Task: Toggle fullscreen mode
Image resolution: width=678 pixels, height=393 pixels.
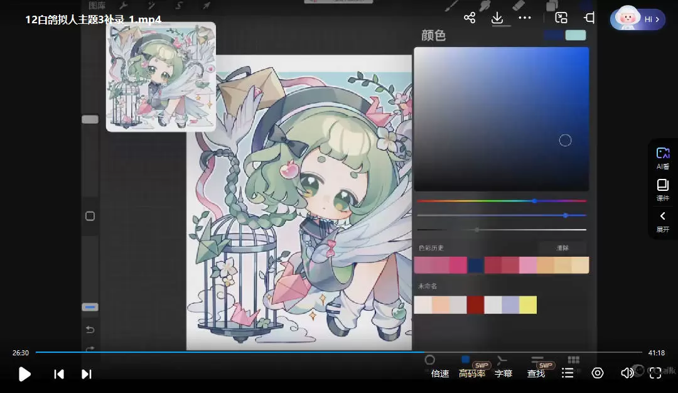Action: 655,374
